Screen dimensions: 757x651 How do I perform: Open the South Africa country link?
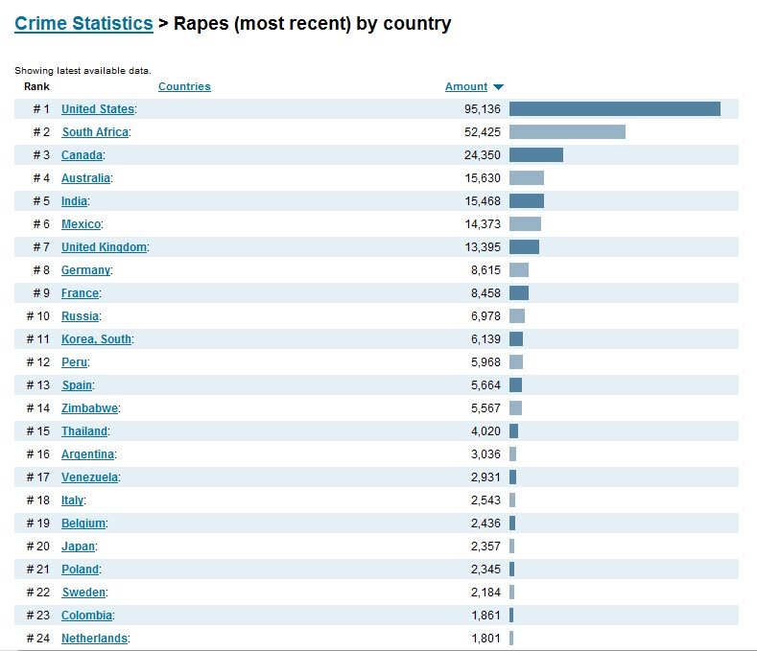pyautogui.click(x=95, y=132)
